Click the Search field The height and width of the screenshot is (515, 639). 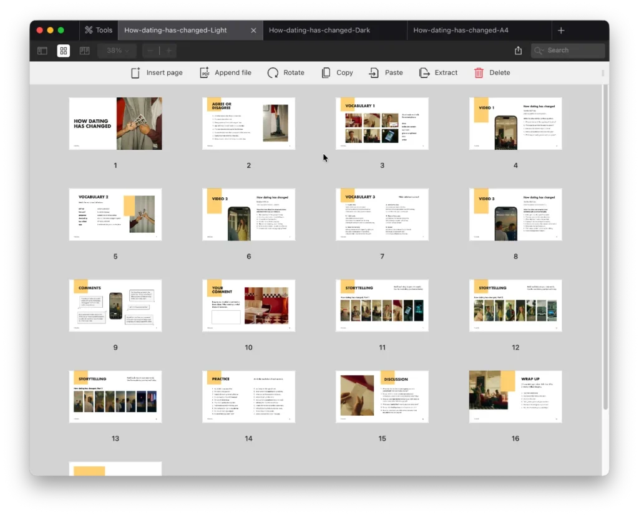568,51
